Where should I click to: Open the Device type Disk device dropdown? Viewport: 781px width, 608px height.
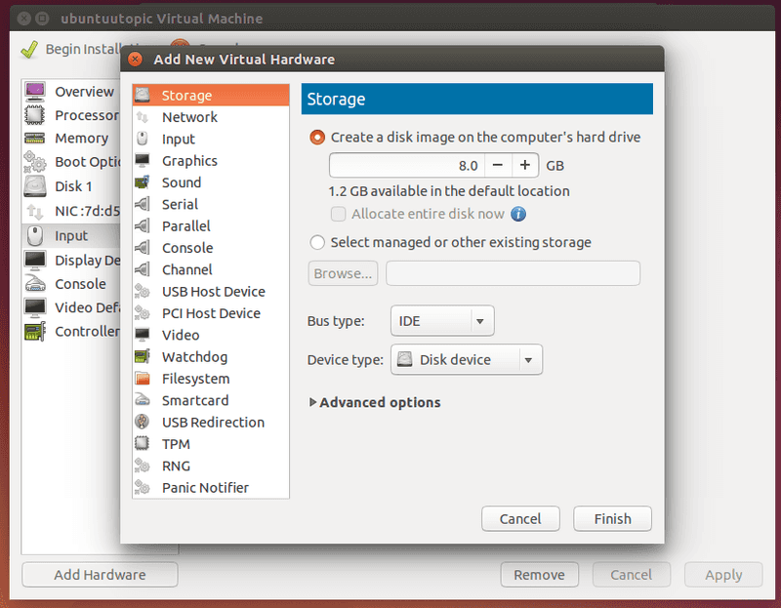(467, 360)
